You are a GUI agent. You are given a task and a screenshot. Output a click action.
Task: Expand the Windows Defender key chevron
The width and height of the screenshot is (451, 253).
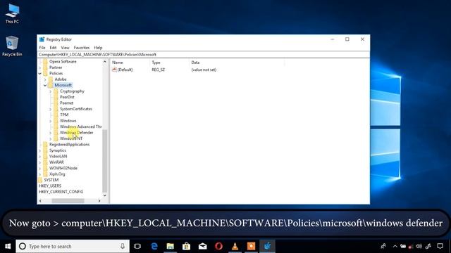click(x=50, y=133)
